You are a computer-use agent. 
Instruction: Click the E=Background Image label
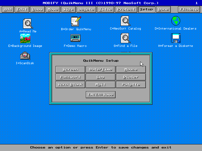point(25,46)
